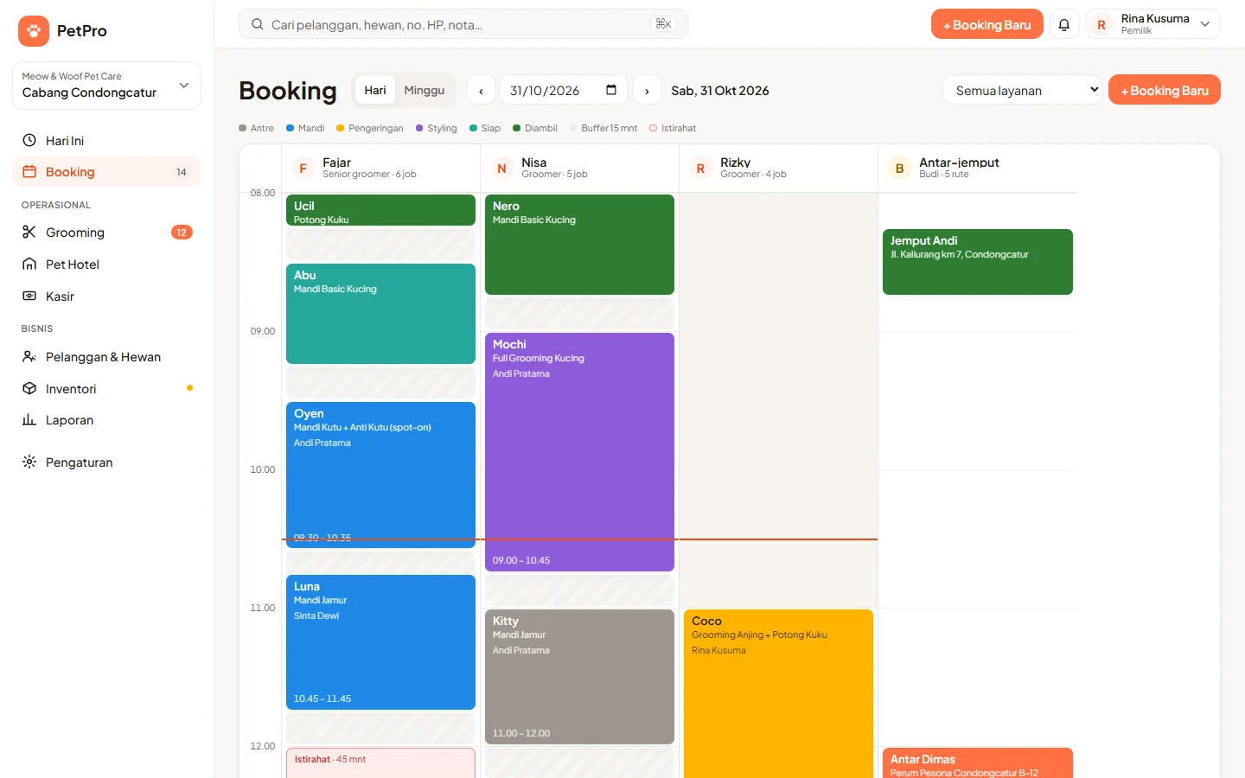Click the Pengaturan gear icon

[x=29, y=462]
